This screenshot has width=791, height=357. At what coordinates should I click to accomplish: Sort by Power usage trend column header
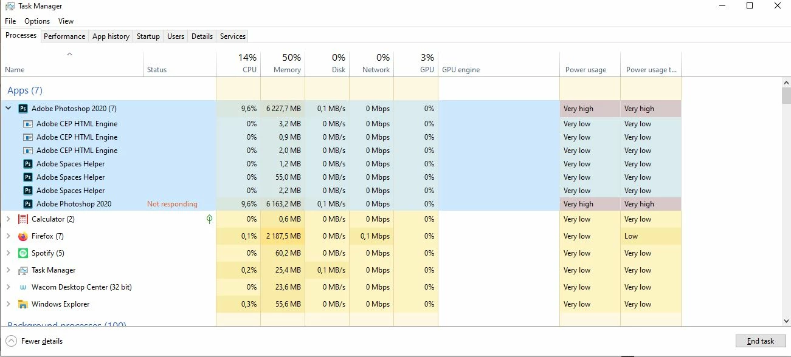(x=651, y=63)
